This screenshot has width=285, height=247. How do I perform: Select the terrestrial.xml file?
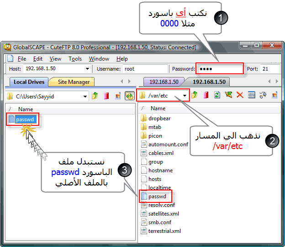[x=161, y=231]
